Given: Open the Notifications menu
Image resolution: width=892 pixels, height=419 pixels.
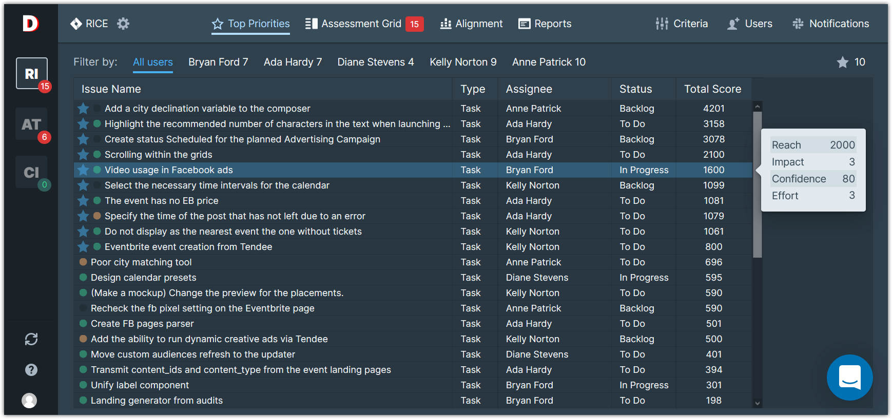Looking at the screenshot, I should tap(830, 24).
